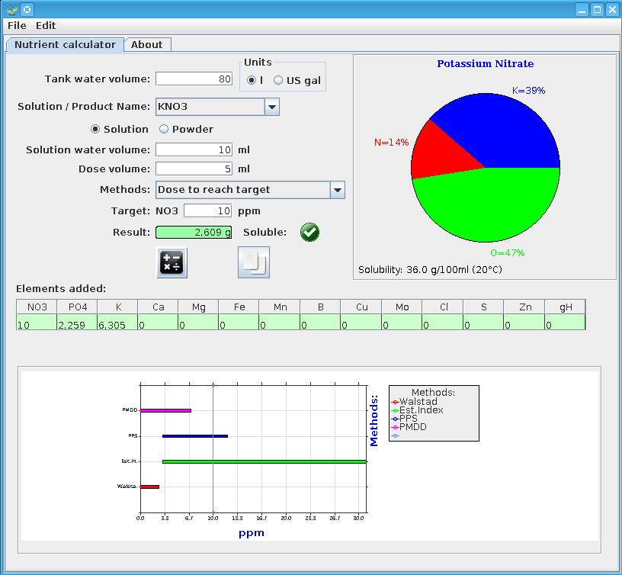
Task: Click the copy result icon button
Action: click(254, 262)
